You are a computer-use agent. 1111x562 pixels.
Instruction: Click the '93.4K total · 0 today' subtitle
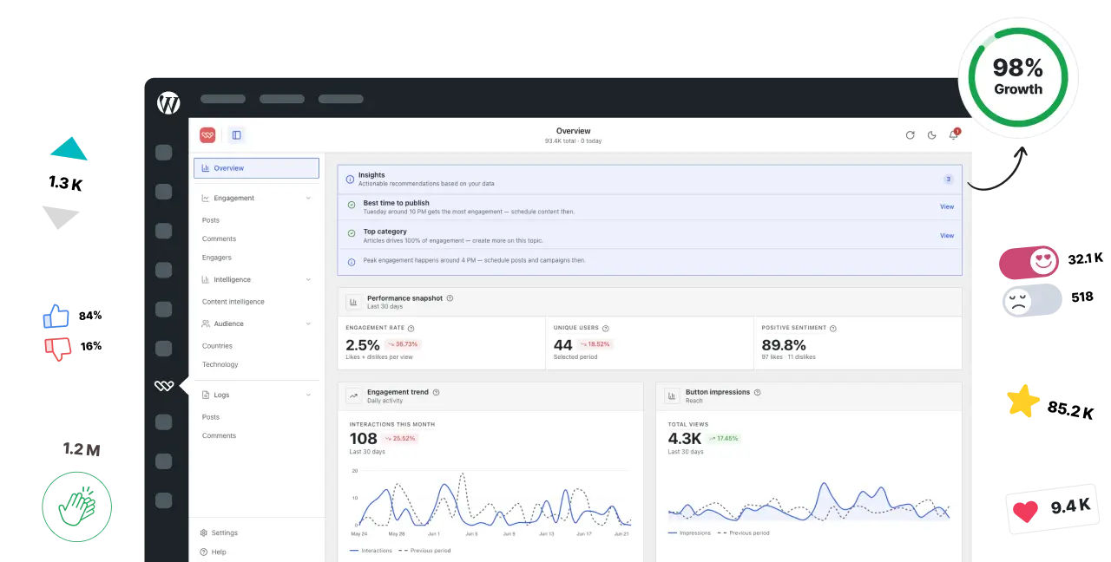click(573, 140)
